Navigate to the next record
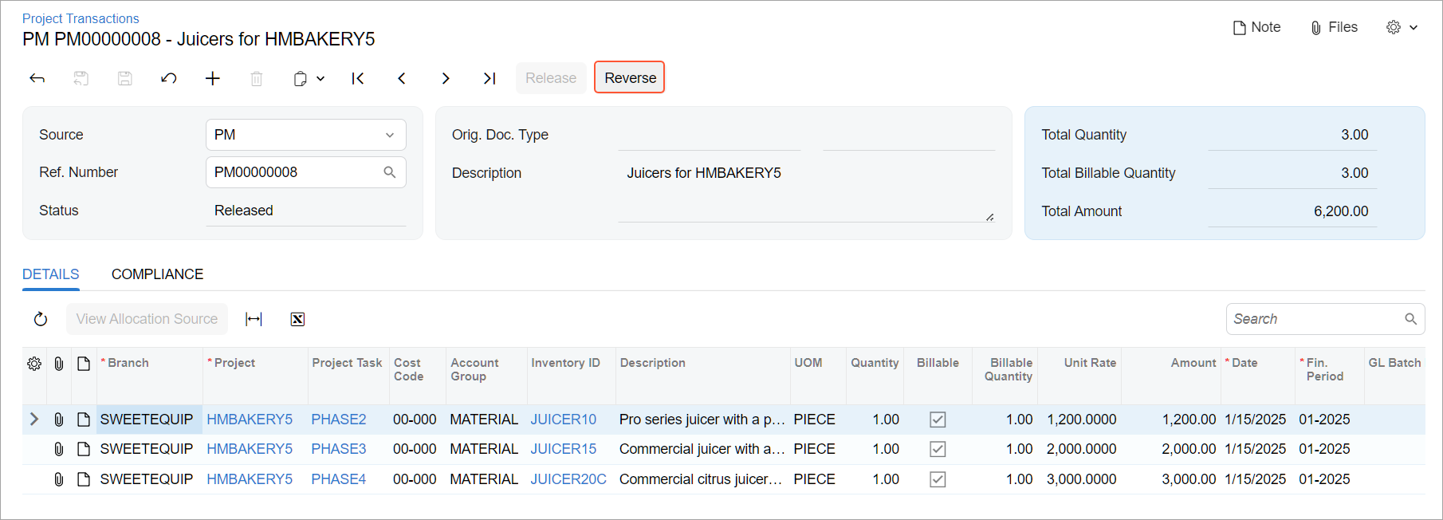Viewport: 1443px width, 520px height. [446, 78]
